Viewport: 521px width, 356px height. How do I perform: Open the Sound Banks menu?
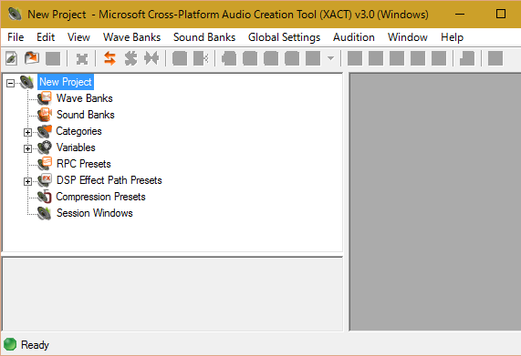[204, 37]
